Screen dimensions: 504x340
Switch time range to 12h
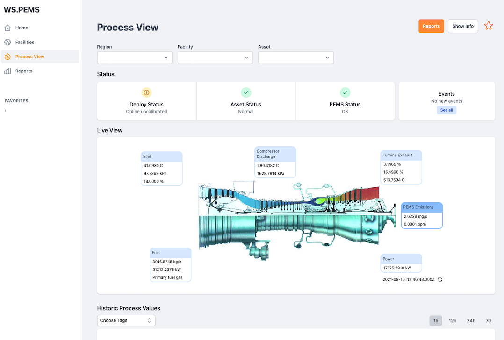pos(453,321)
